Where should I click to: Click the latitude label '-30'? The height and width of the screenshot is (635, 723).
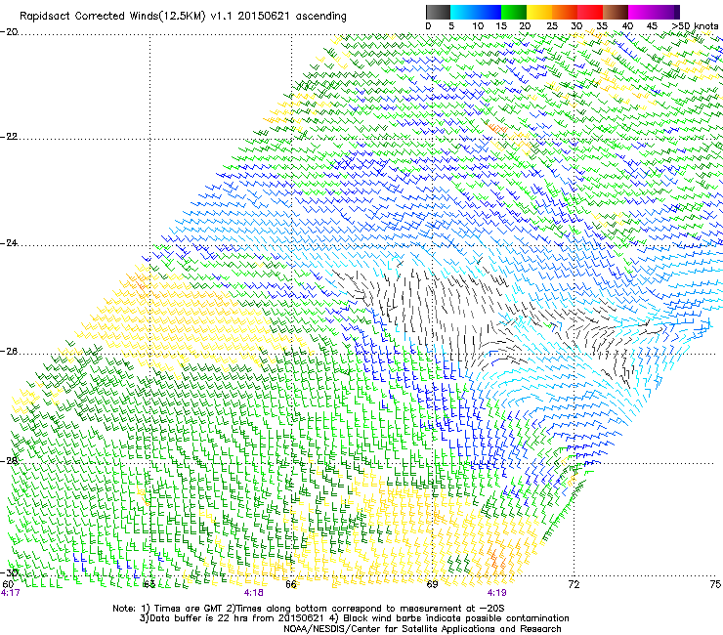[x=9, y=572]
